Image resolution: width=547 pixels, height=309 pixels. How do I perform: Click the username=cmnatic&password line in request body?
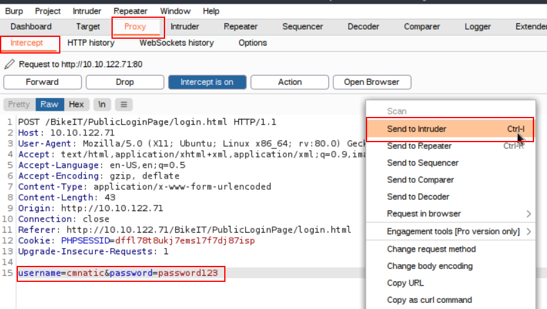(118, 273)
